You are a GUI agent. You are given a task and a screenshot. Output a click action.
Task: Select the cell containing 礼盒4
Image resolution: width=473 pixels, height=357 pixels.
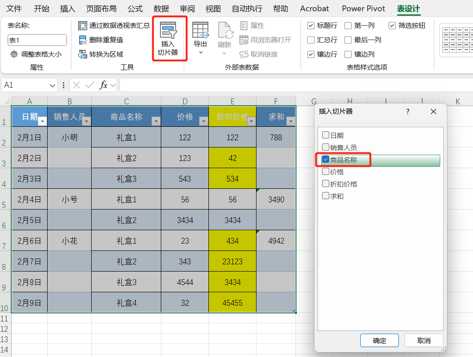tap(126, 303)
